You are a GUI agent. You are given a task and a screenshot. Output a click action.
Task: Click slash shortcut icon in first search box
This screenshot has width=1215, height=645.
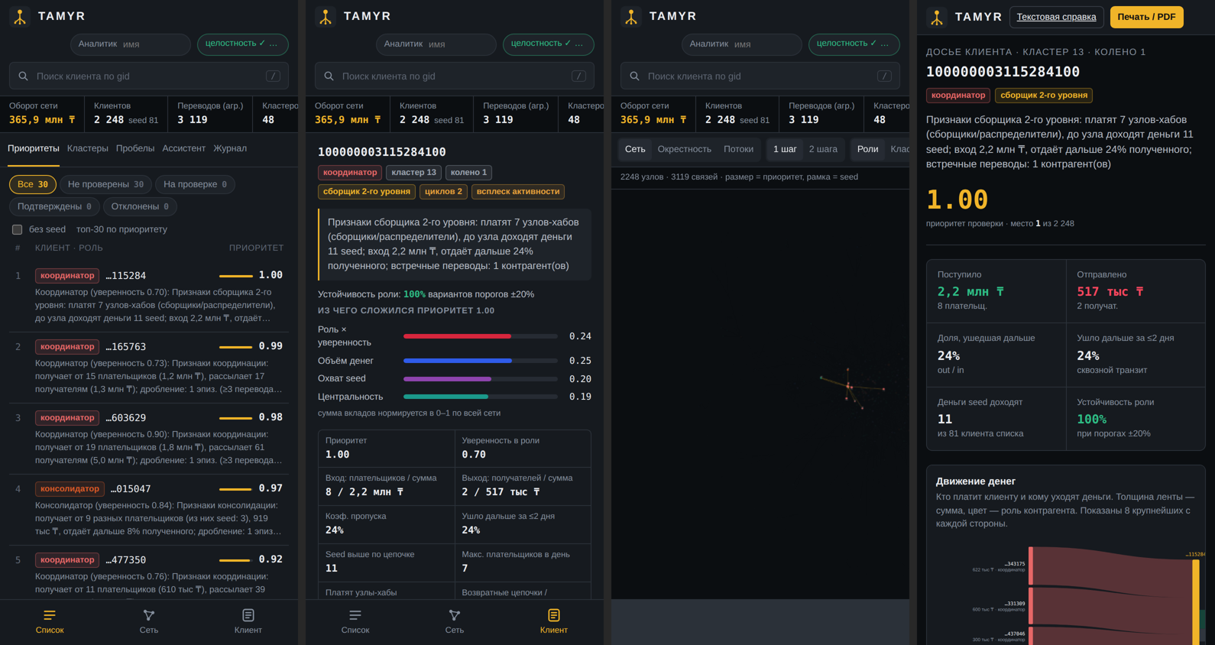(x=273, y=76)
